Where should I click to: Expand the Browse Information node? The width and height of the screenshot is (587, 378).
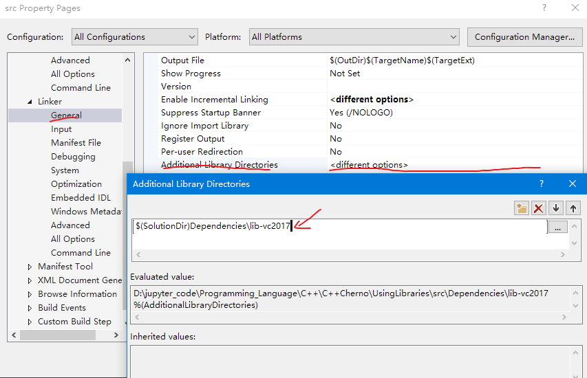30,294
